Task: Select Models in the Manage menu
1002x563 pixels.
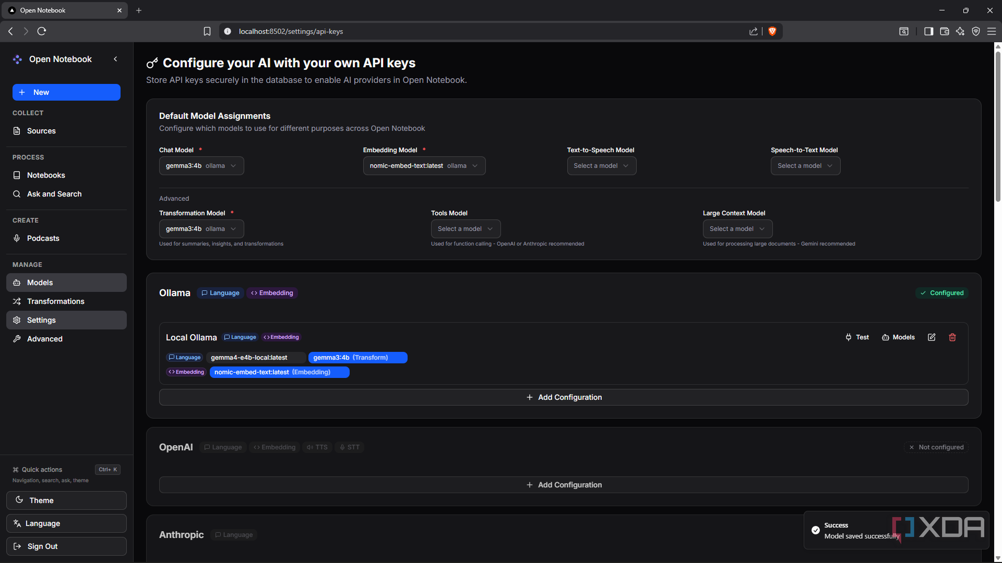Action: click(66, 283)
